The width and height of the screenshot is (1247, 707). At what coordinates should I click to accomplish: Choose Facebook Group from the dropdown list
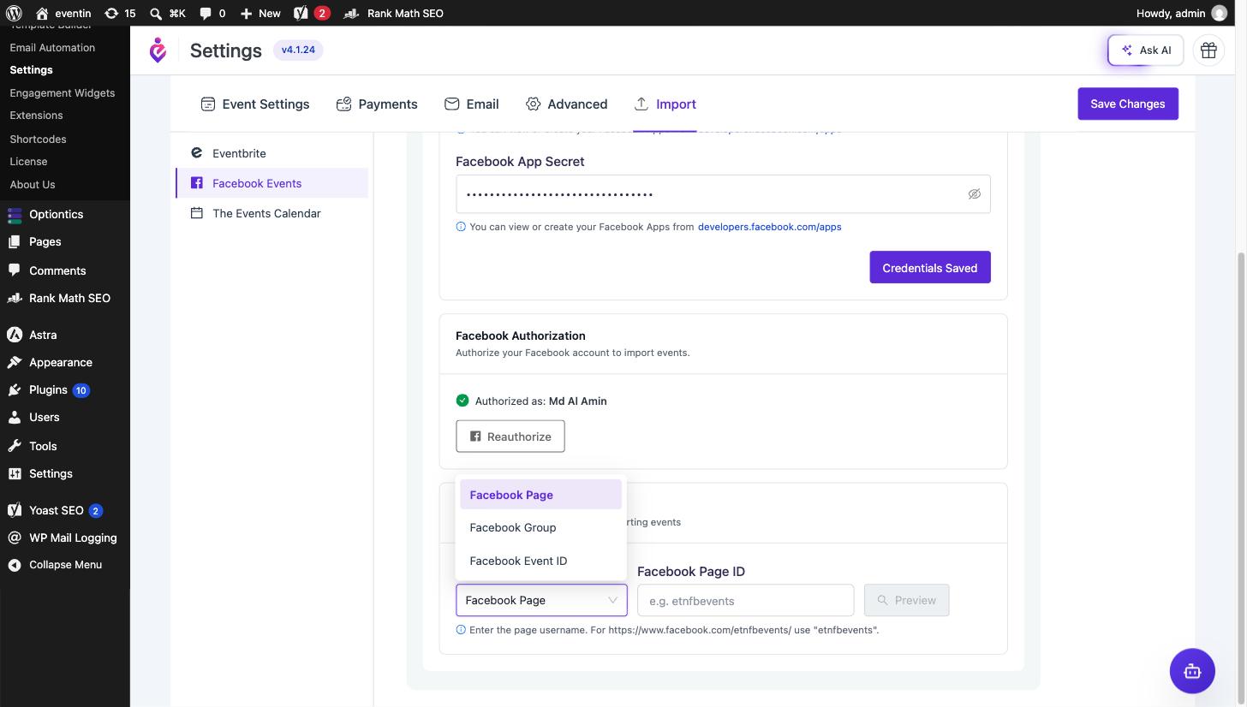click(x=540, y=527)
